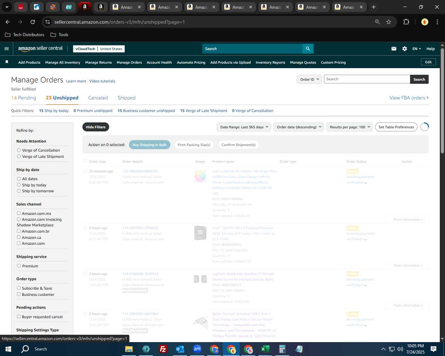Click the page vertical scrollbar
445x356 pixels.
pos(442,101)
